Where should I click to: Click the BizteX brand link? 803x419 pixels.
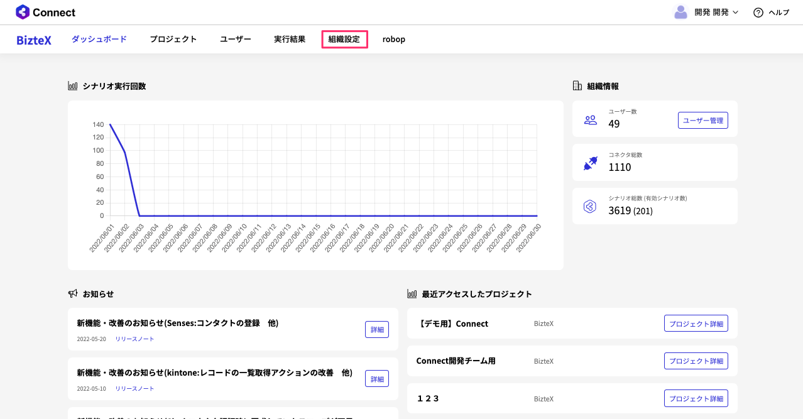point(34,40)
